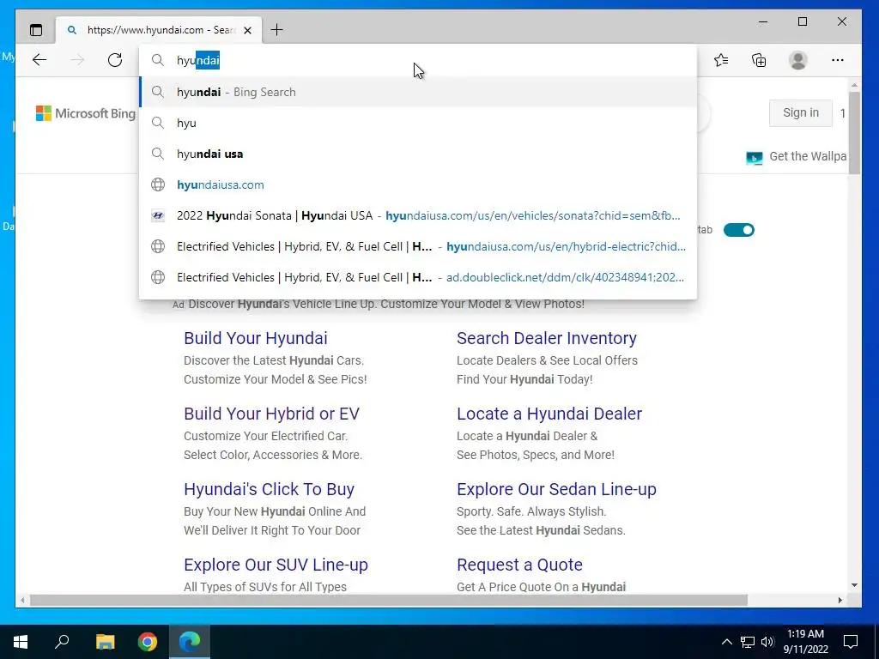Open the Request a Quote link
This screenshot has width=879, height=659.
coord(519,565)
